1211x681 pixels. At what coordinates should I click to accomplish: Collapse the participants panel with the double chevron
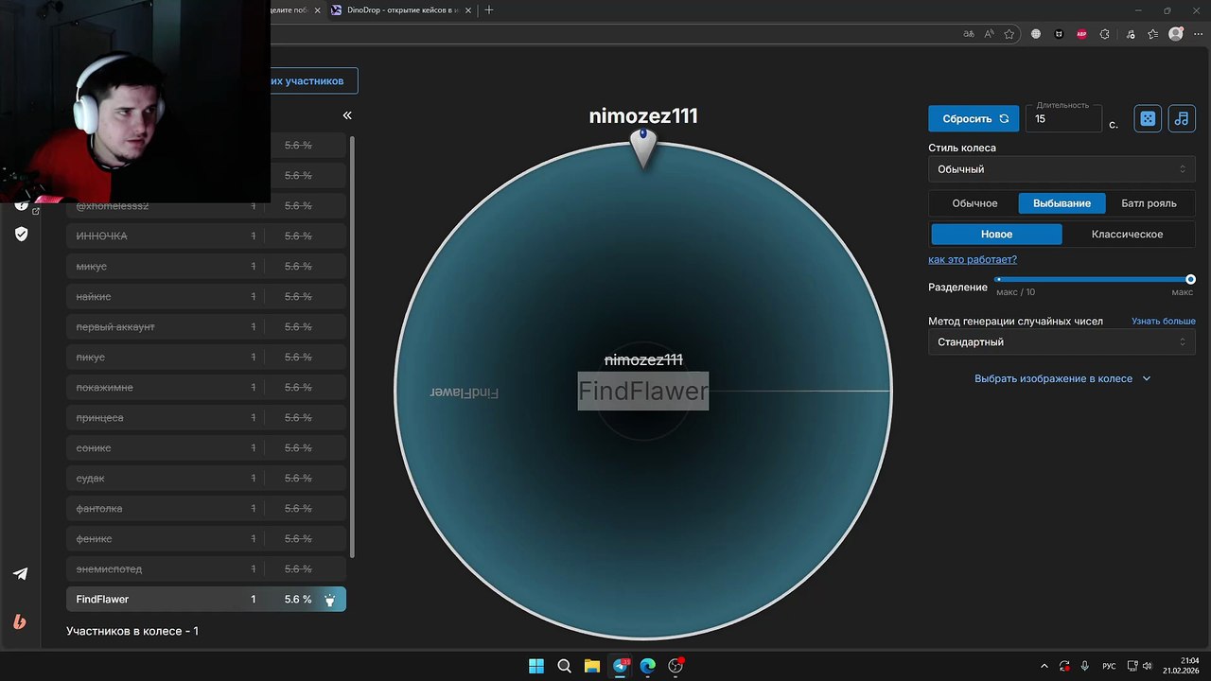pyautogui.click(x=347, y=115)
